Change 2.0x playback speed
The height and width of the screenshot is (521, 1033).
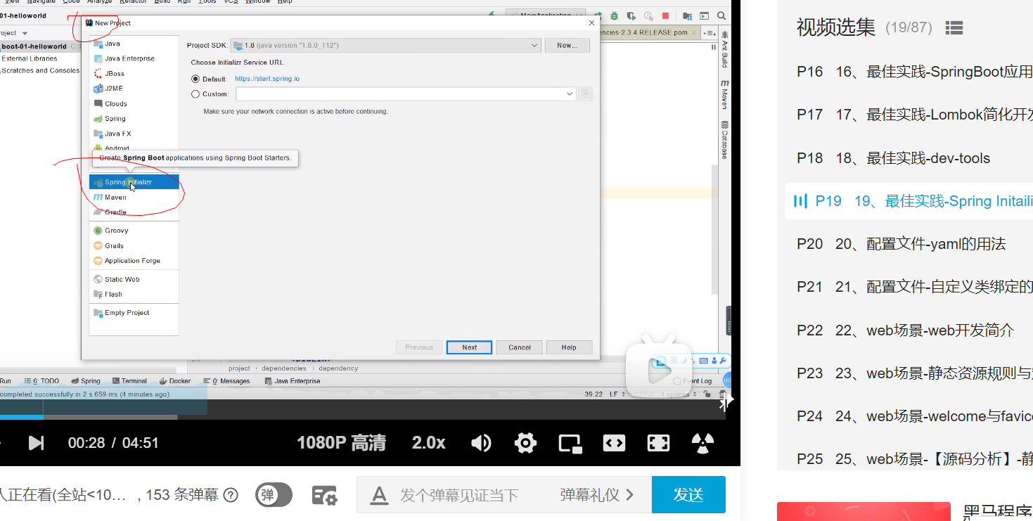[429, 442]
